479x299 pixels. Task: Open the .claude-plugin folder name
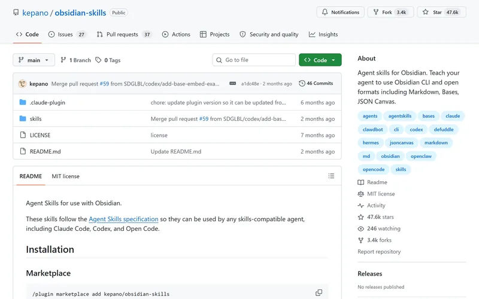click(47, 102)
